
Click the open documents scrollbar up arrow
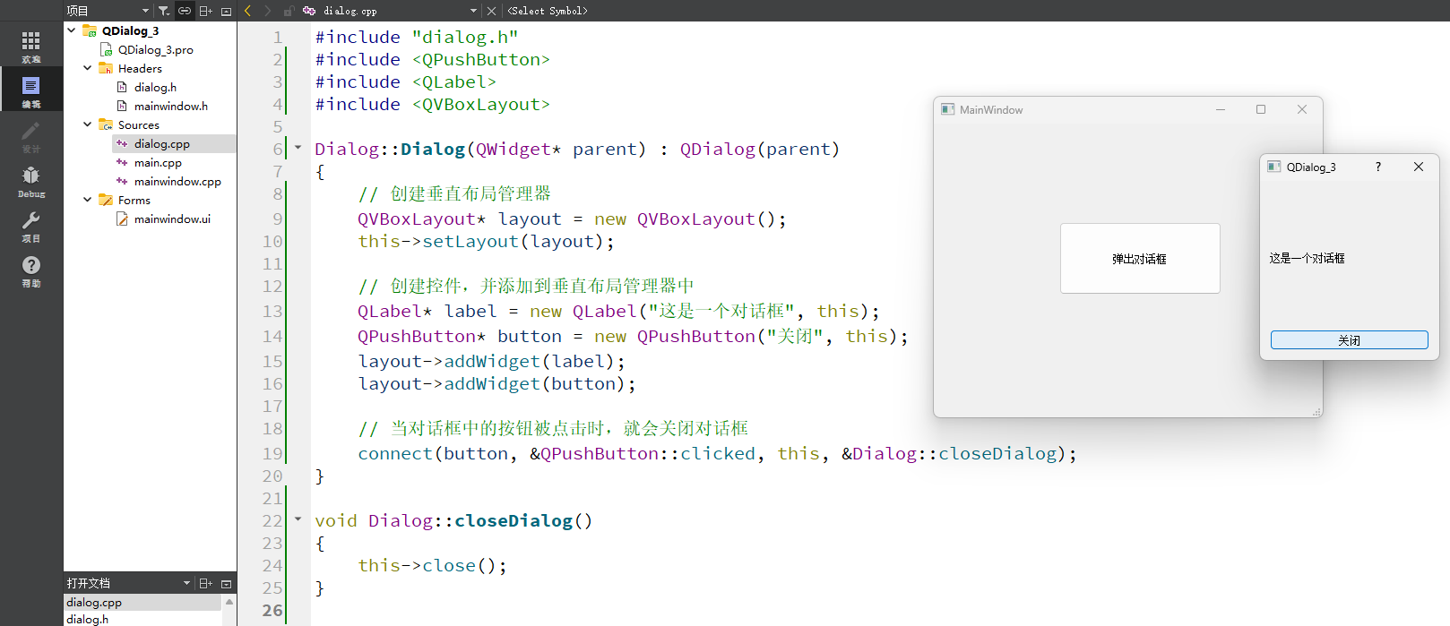[x=229, y=602]
